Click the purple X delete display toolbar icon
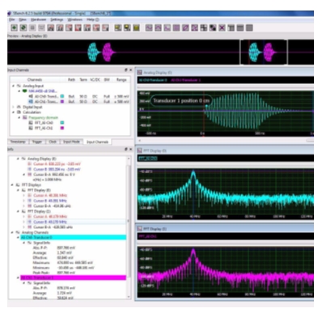This screenshot has width=322, height=321. pyautogui.click(x=222, y=27)
